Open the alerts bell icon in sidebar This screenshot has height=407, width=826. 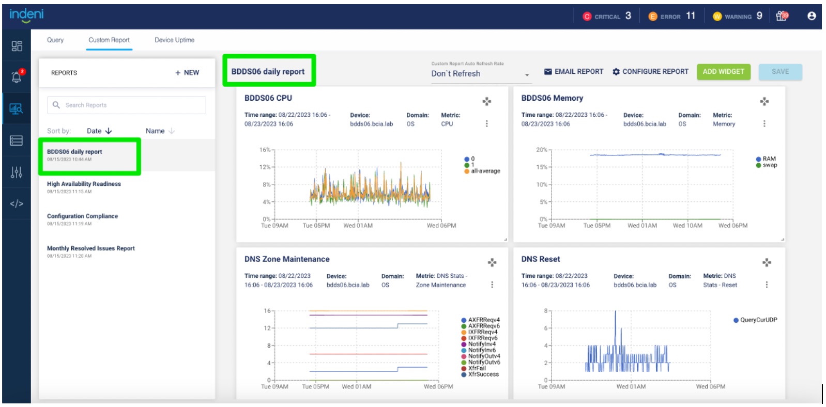17,77
